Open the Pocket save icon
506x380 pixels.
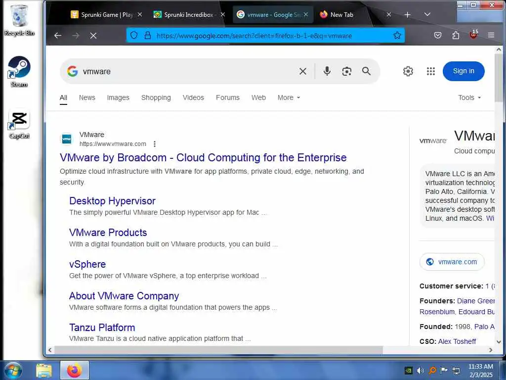coord(438,35)
